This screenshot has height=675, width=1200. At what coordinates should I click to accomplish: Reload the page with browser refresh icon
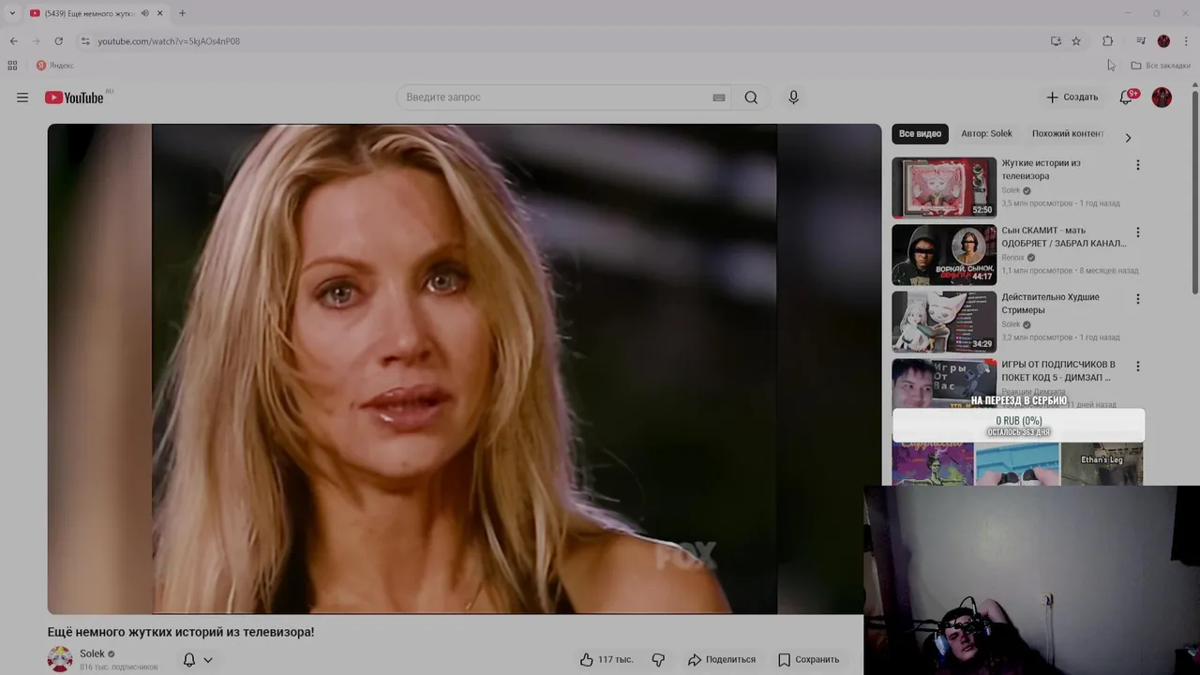tap(58, 41)
